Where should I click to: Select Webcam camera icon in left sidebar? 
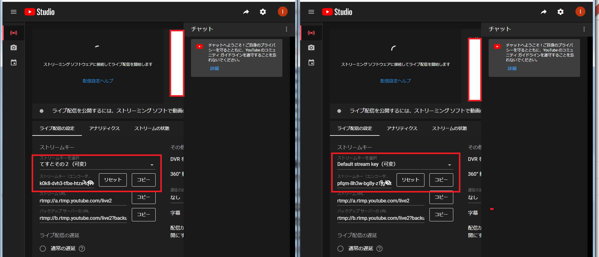[14, 47]
